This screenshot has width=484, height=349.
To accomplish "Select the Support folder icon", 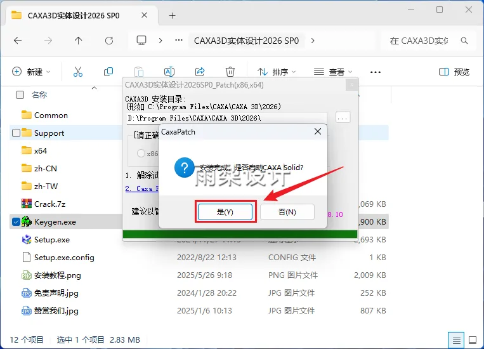I will (27, 133).
